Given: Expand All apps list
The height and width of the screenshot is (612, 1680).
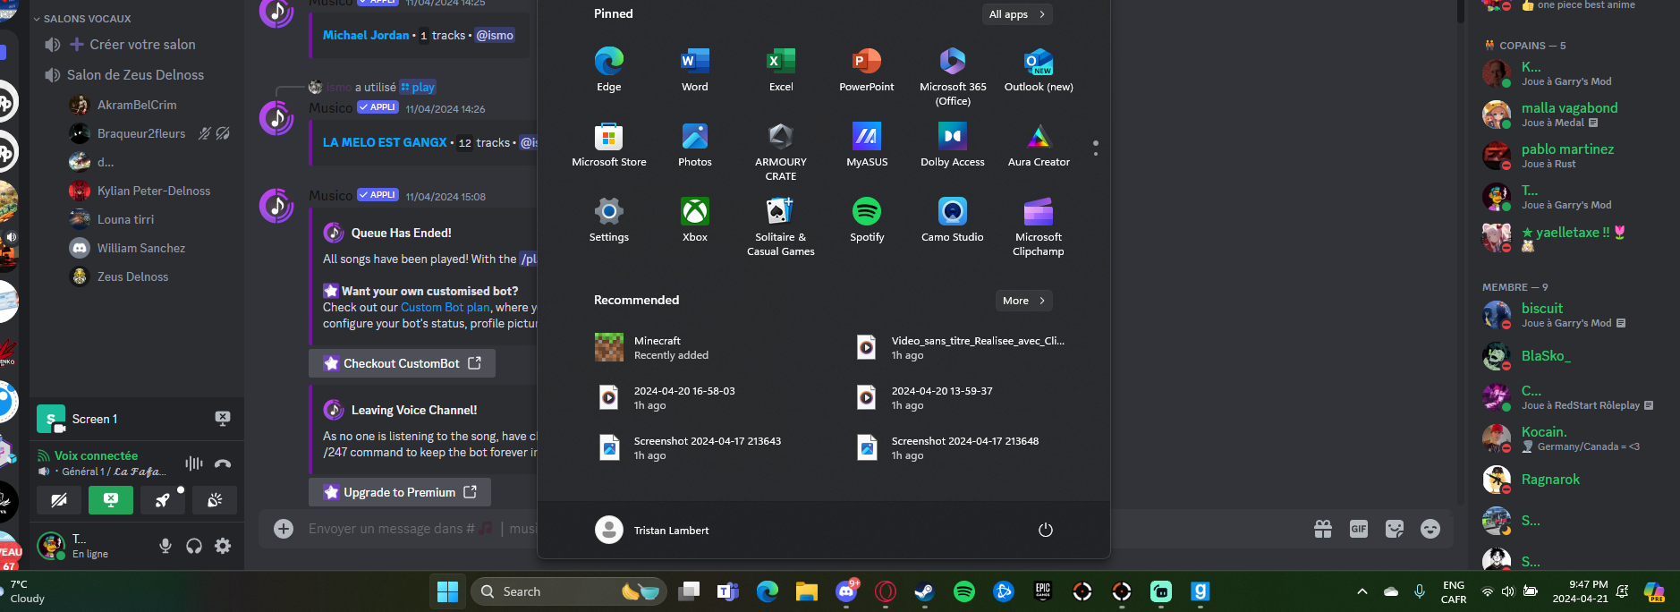Looking at the screenshot, I should pyautogui.click(x=1016, y=14).
